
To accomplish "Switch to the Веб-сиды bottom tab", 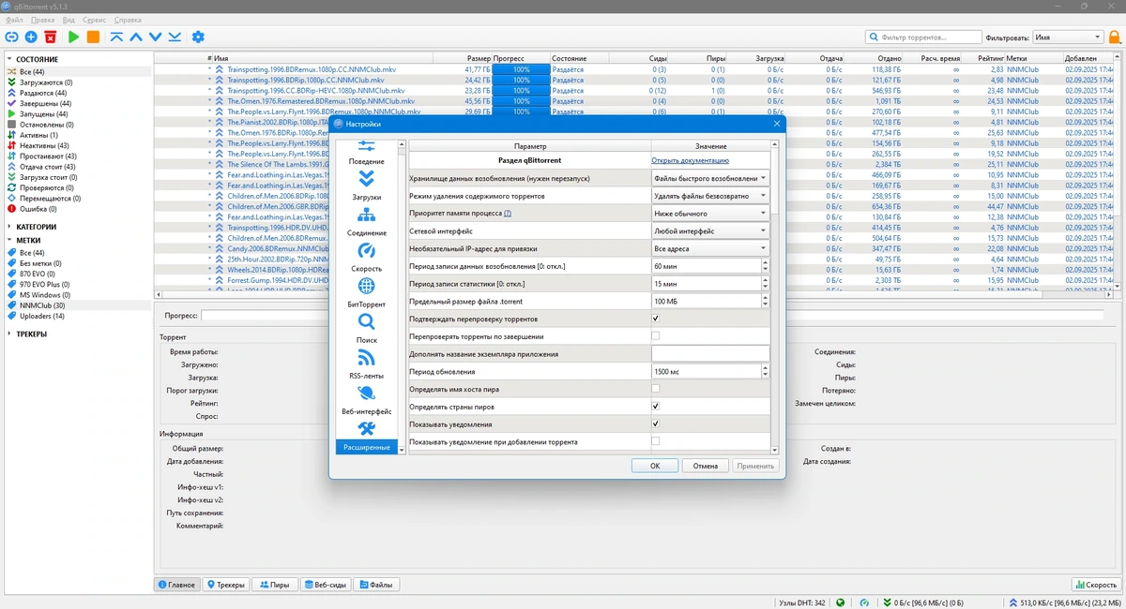I will pos(326,585).
